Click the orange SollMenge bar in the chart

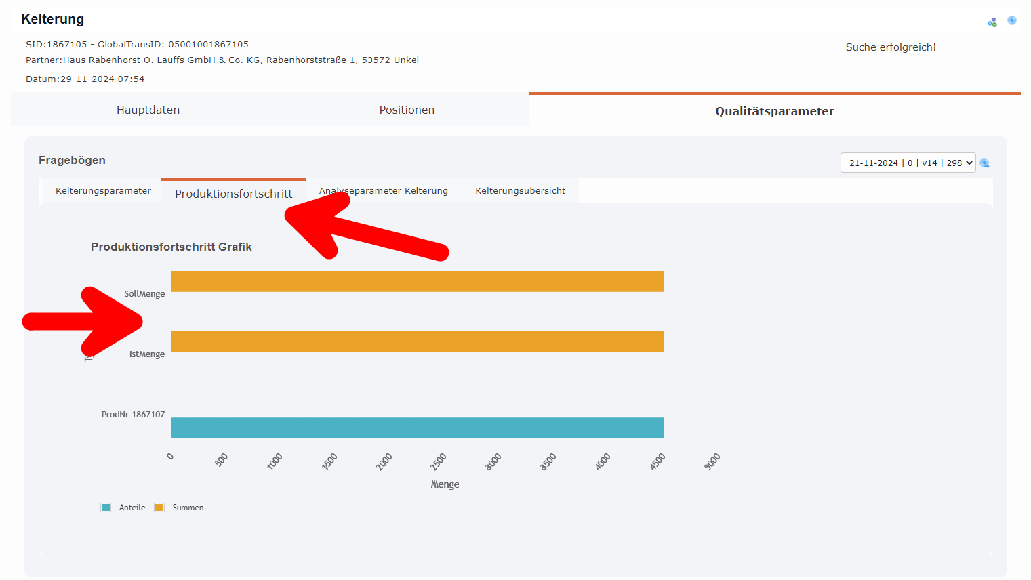(418, 281)
